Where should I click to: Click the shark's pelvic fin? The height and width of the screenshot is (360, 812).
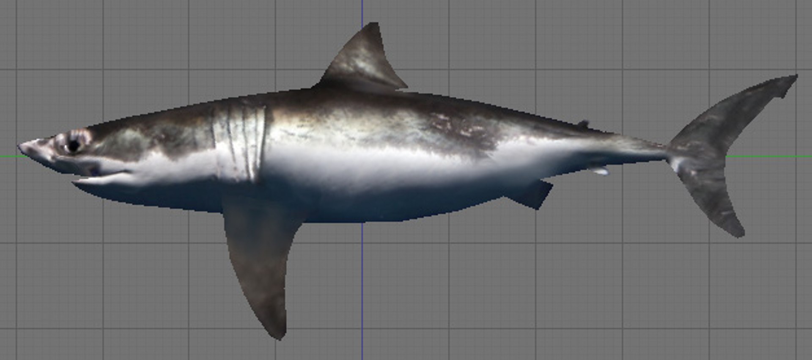click(529, 194)
